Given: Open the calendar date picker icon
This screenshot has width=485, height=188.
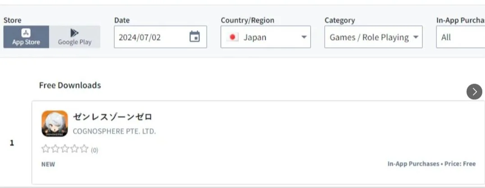Looking at the screenshot, I should [195, 37].
